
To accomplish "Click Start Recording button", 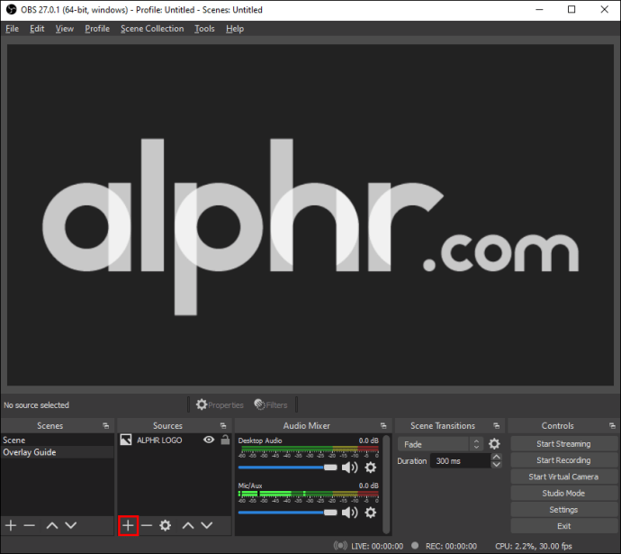I will coord(563,460).
